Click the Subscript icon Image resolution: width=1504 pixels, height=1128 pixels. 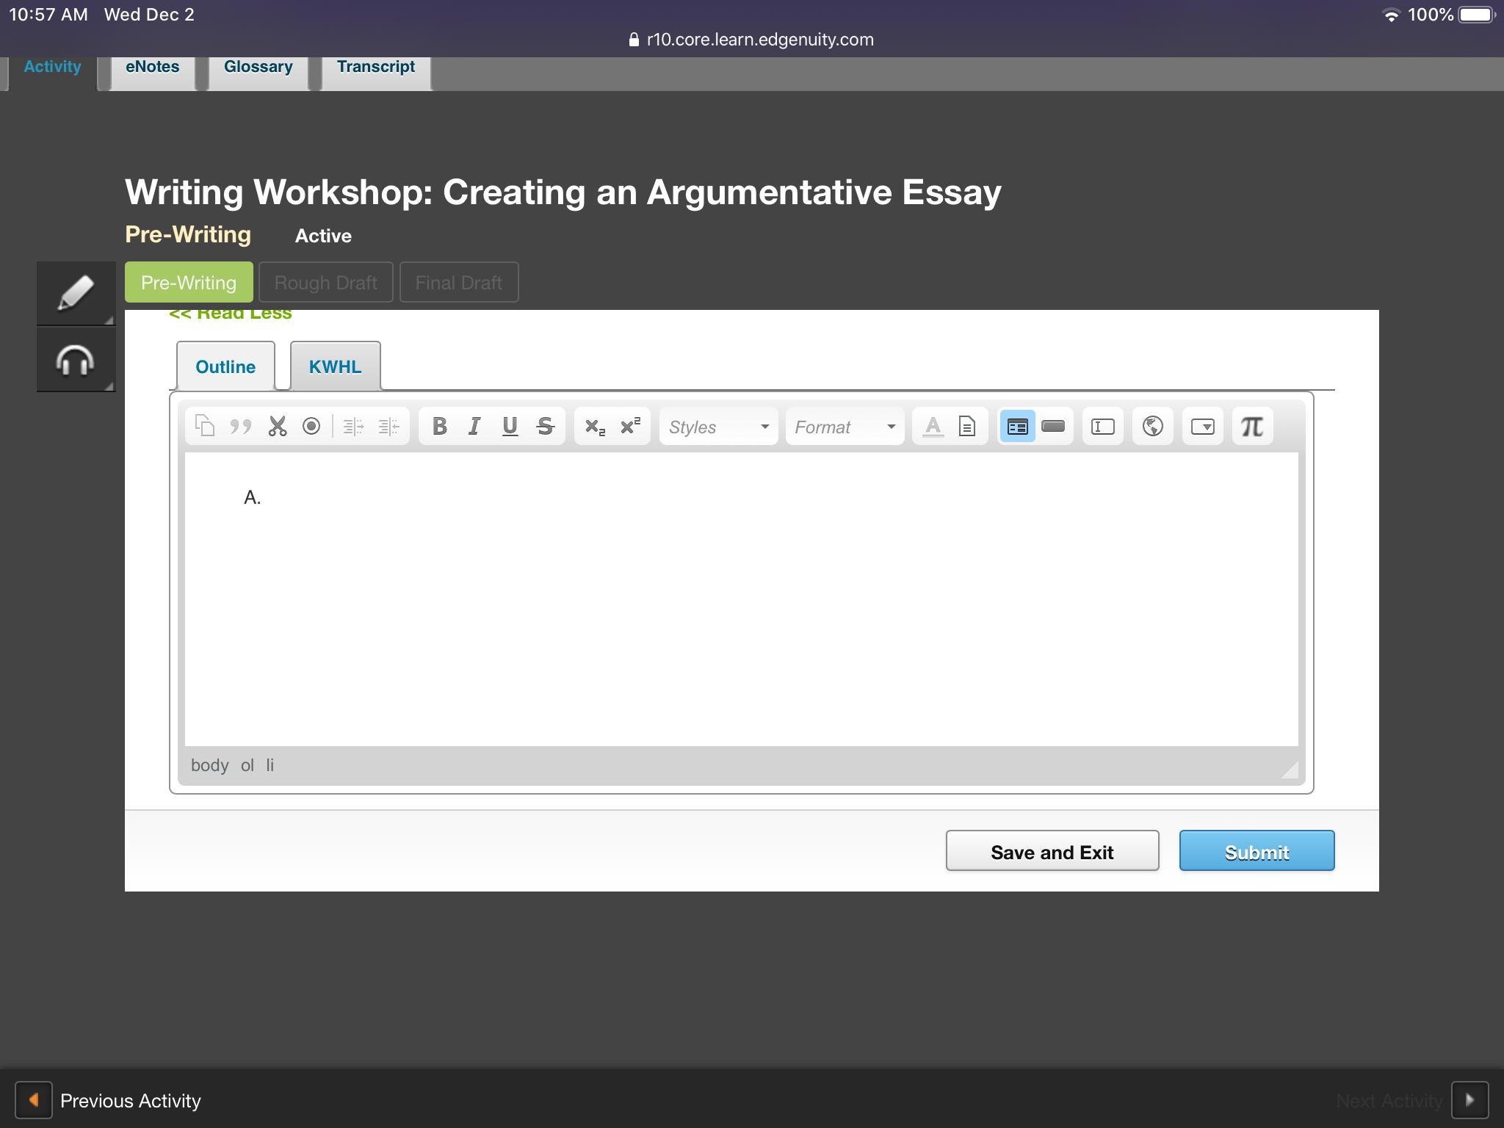pos(595,427)
